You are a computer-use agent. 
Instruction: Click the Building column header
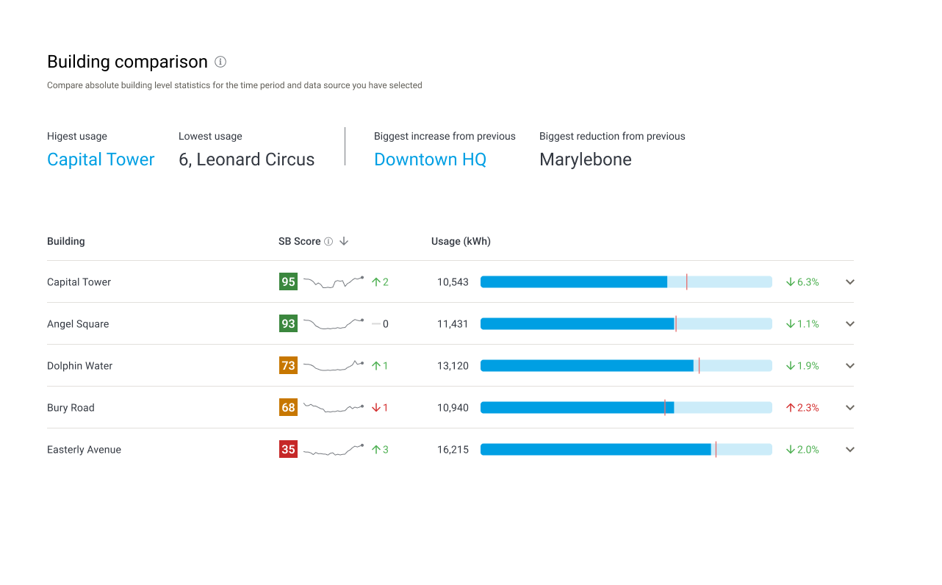tap(66, 241)
